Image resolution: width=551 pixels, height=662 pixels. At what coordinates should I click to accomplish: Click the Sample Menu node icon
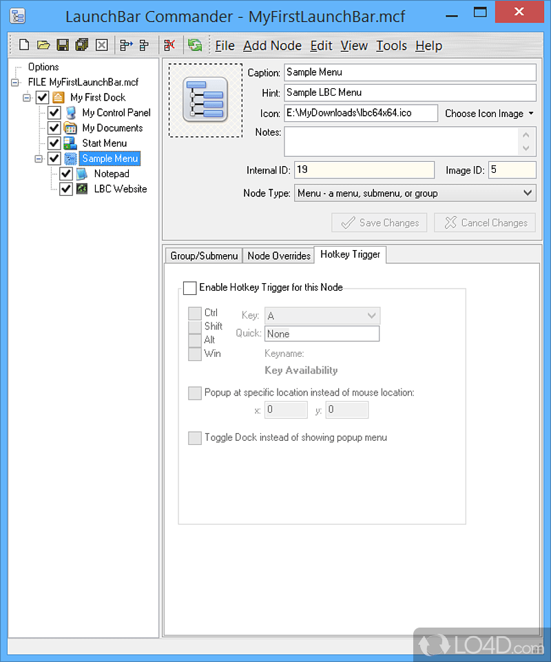point(70,158)
